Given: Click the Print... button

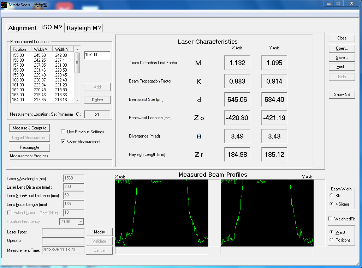Looking at the screenshot, I should pyautogui.click(x=342, y=67).
